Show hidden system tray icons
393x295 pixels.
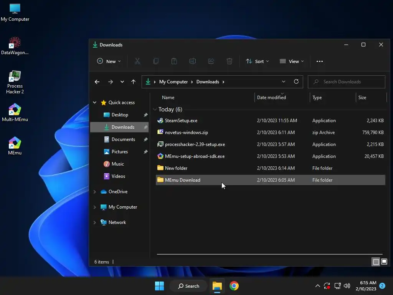click(x=317, y=286)
